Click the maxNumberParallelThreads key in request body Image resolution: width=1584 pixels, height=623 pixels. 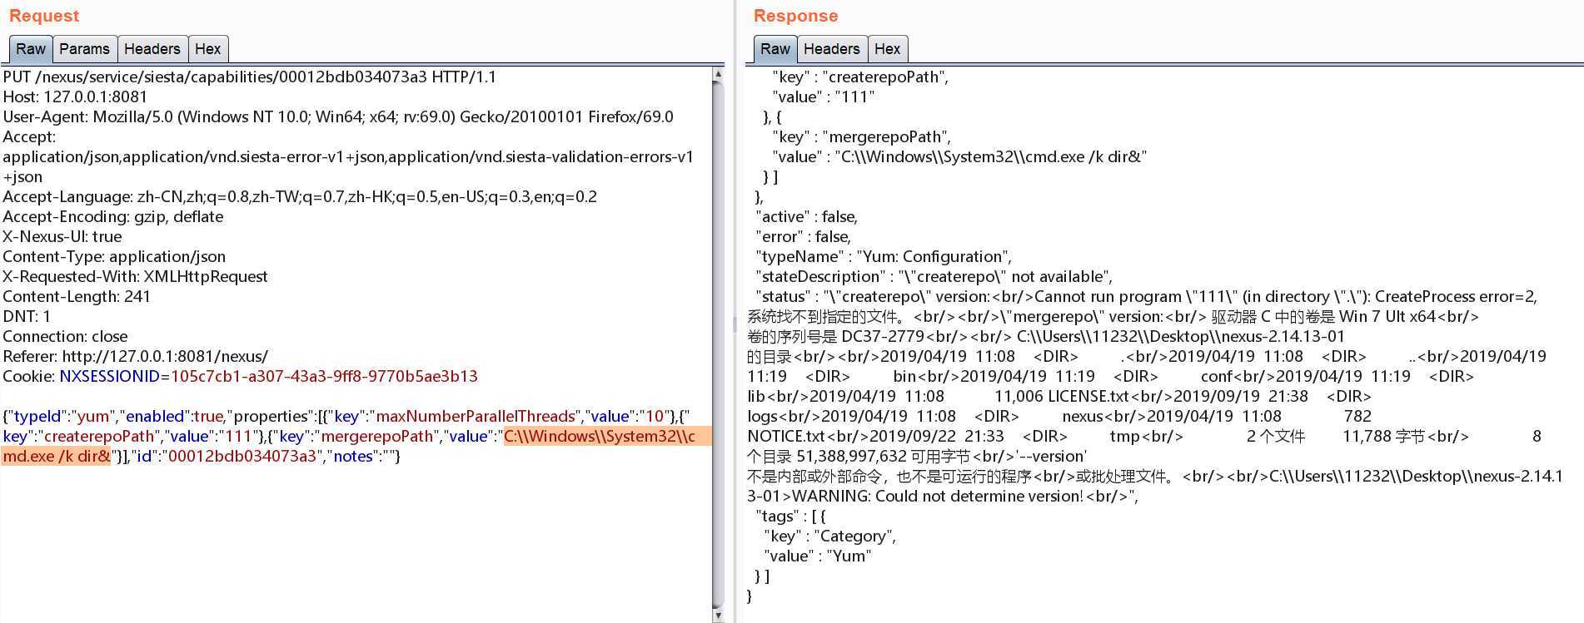point(476,416)
